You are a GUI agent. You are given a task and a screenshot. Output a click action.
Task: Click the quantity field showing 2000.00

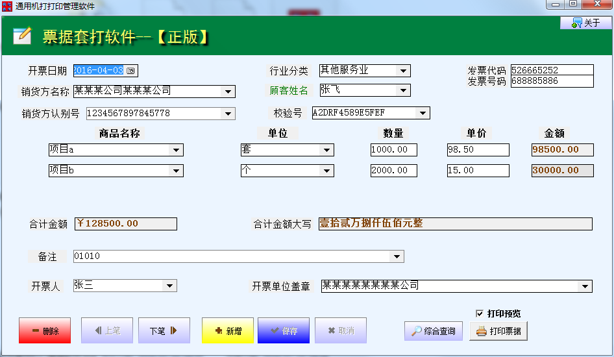393,171
